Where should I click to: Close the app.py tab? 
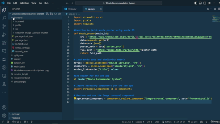tap(101, 9)
